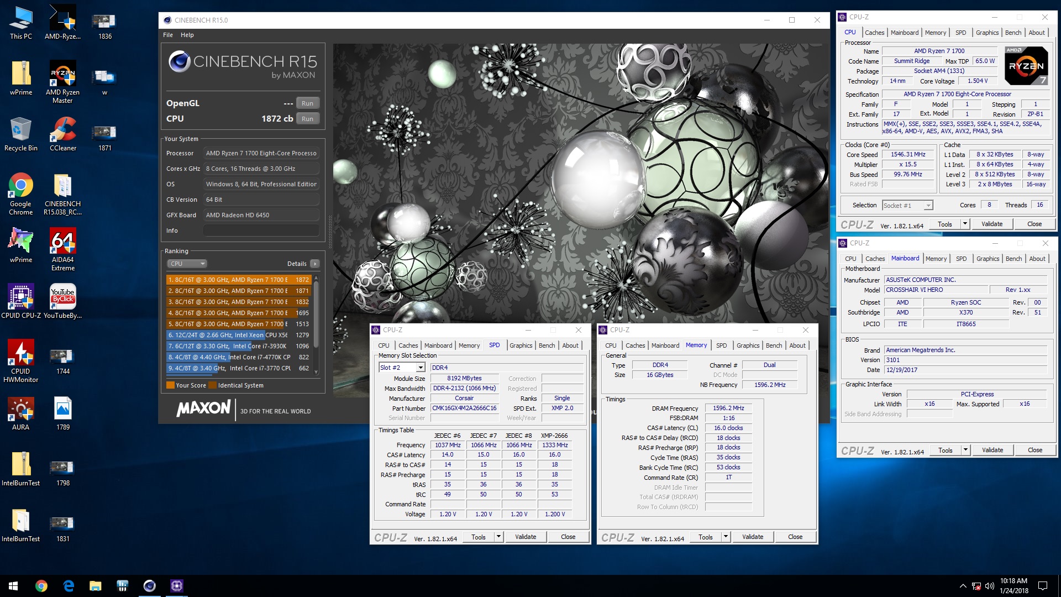Launch AMD Ryzen Master shortcut
The image size is (1061, 597).
pyautogui.click(x=62, y=82)
